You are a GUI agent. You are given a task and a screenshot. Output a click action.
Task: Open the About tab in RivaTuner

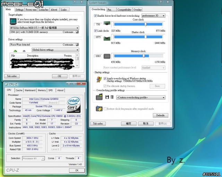tap(54, 10)
